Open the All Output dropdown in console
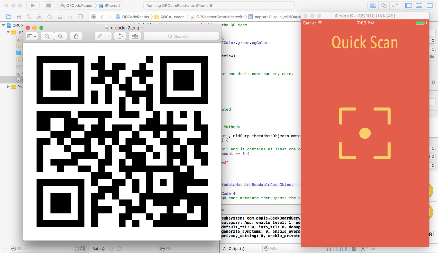The image size is (438, 253). (234, 249)
